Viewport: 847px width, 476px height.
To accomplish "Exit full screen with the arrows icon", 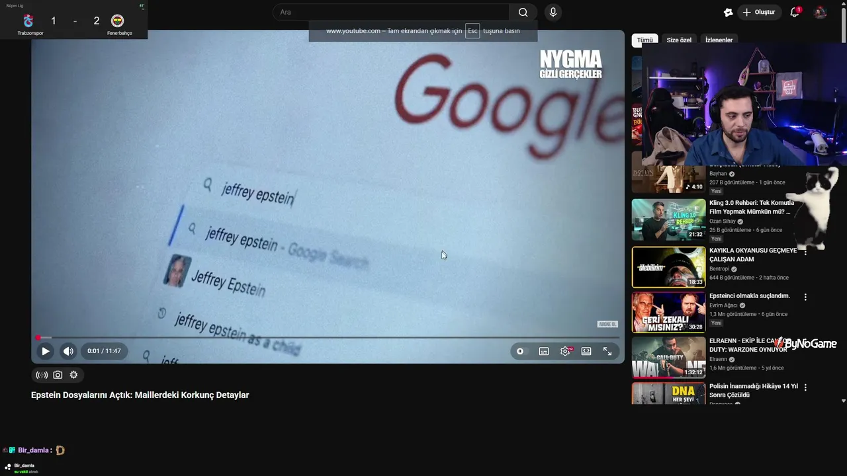I will click(x=607, y=351).
